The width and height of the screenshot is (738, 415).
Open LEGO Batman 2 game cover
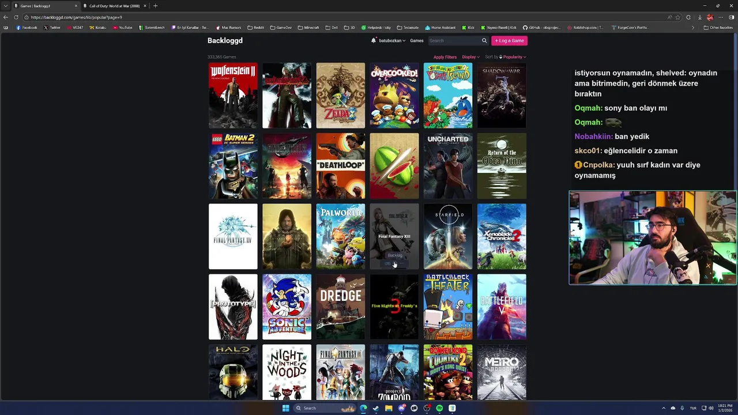(233, 166)
